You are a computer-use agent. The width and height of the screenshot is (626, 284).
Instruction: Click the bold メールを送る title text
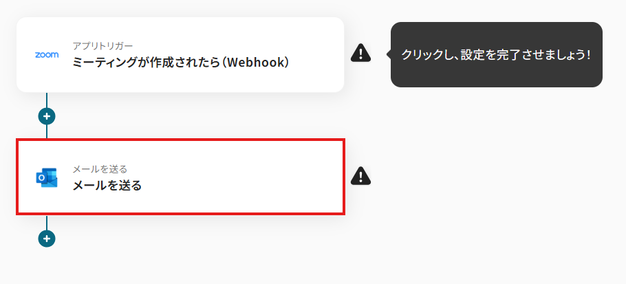pyautogui.click(x=107, y=186)
